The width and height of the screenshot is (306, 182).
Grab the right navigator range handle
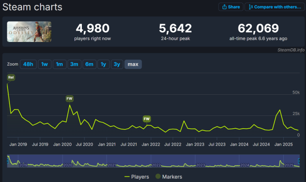pos(299,161)
